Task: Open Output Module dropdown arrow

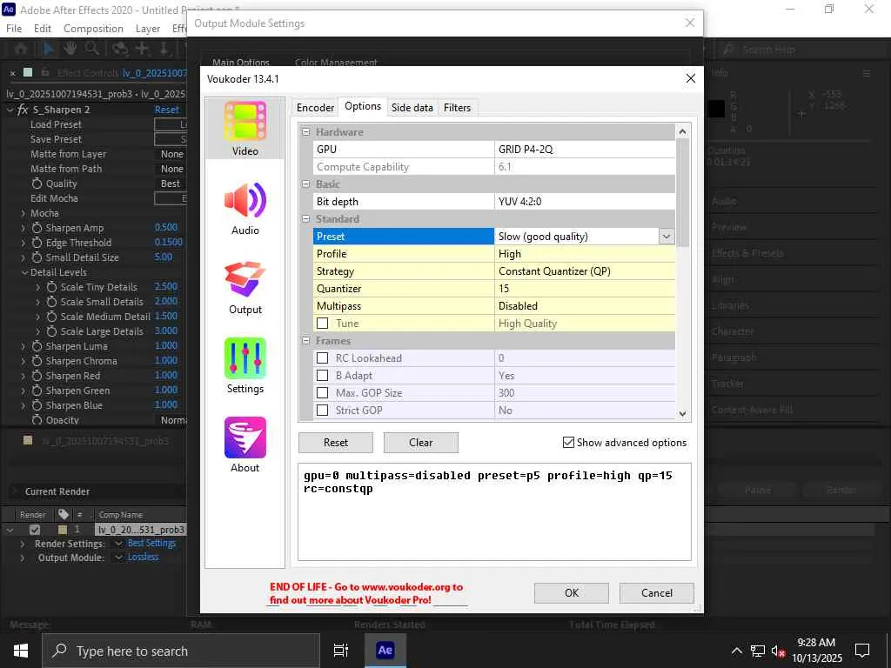Action: pyautogui.click(x=118, y=558)
